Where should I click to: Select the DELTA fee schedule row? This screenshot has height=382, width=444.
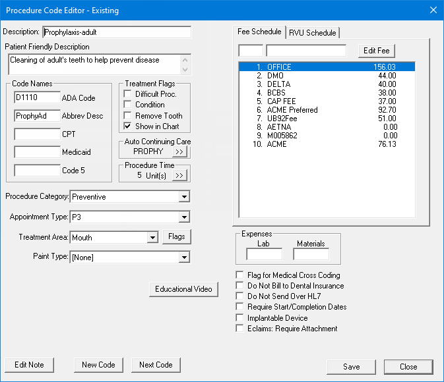(x=326, y=84)
